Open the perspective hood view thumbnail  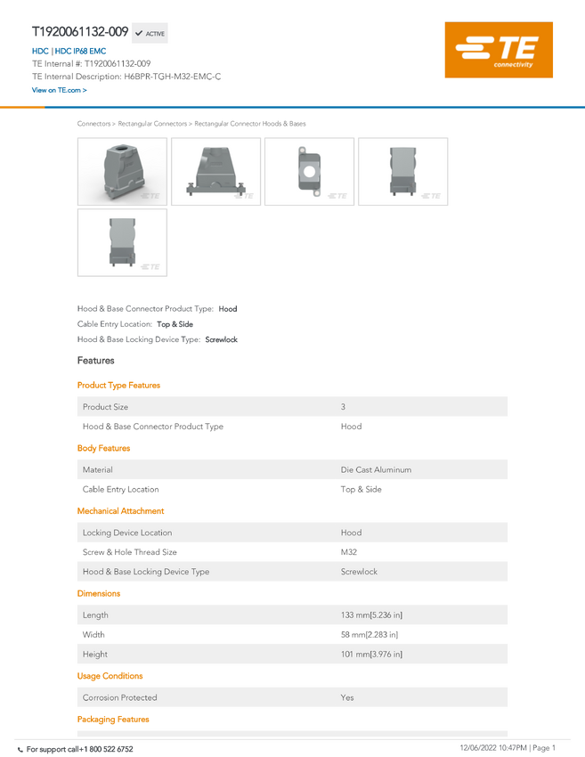click(122, 171)
